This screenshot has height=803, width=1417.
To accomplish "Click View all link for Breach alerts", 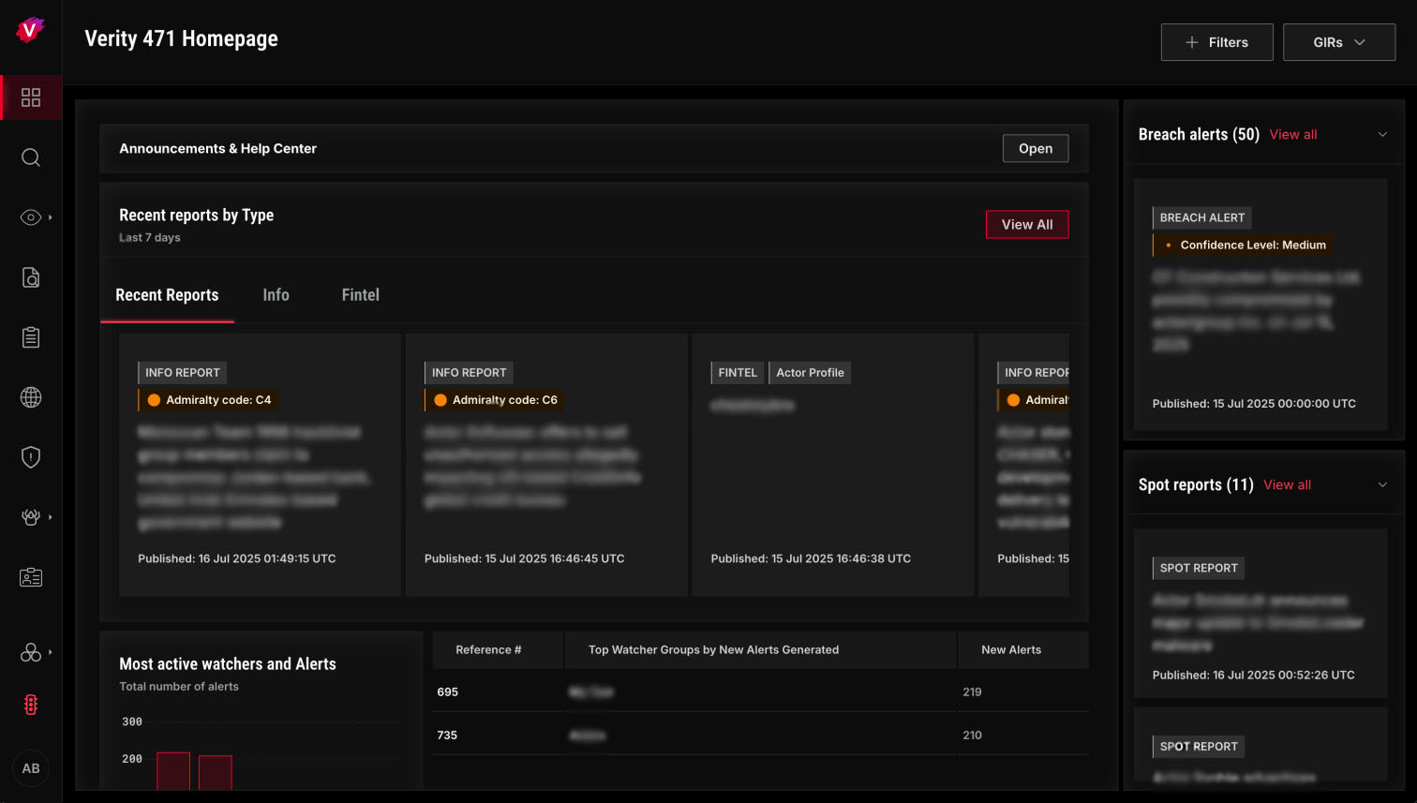I will click(1293, 135).
